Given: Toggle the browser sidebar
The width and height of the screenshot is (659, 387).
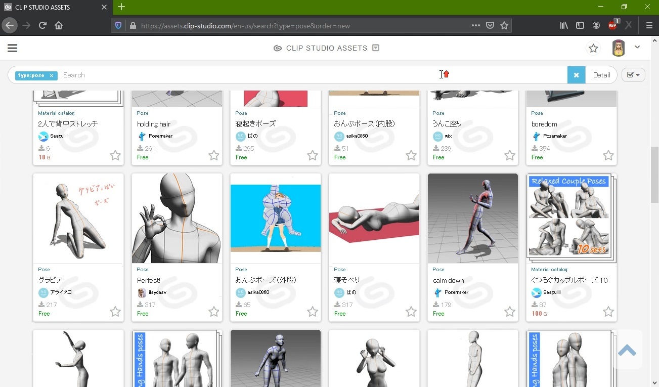Looking at the screenshot, I should pyautogui.click(x=580, y=25).
